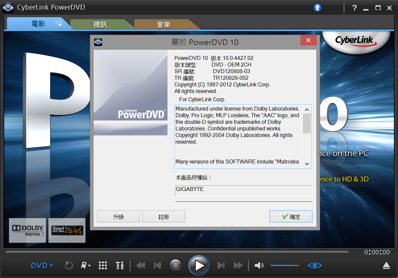Click the large play button
398x278 pixels.
(x=199, y=265)
